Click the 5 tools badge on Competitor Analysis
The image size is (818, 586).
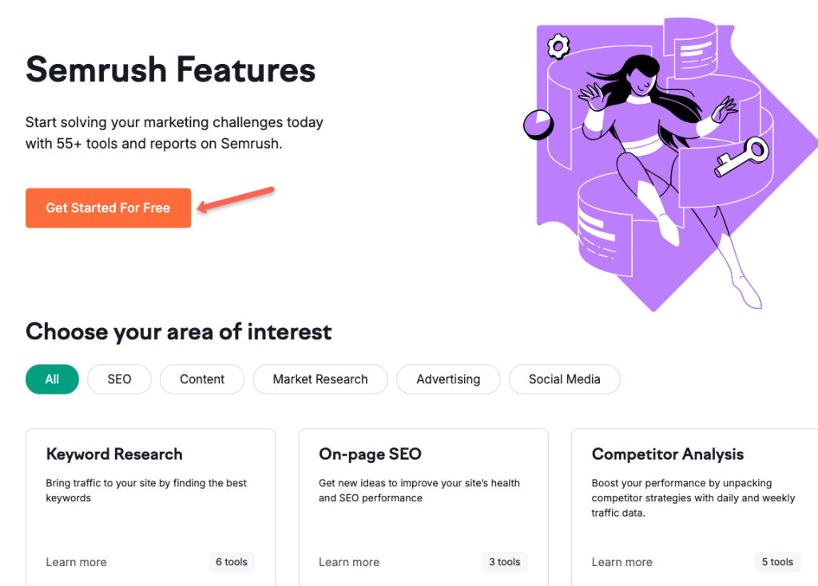coord(776,562)
